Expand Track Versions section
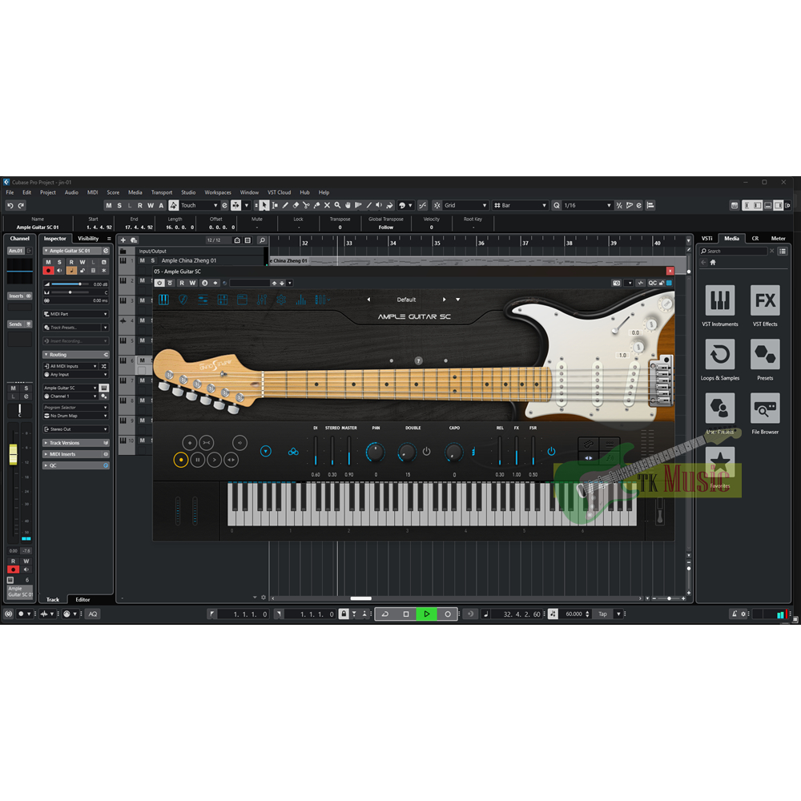The height and width of the screenshot is (801, 801). (75, 443)
